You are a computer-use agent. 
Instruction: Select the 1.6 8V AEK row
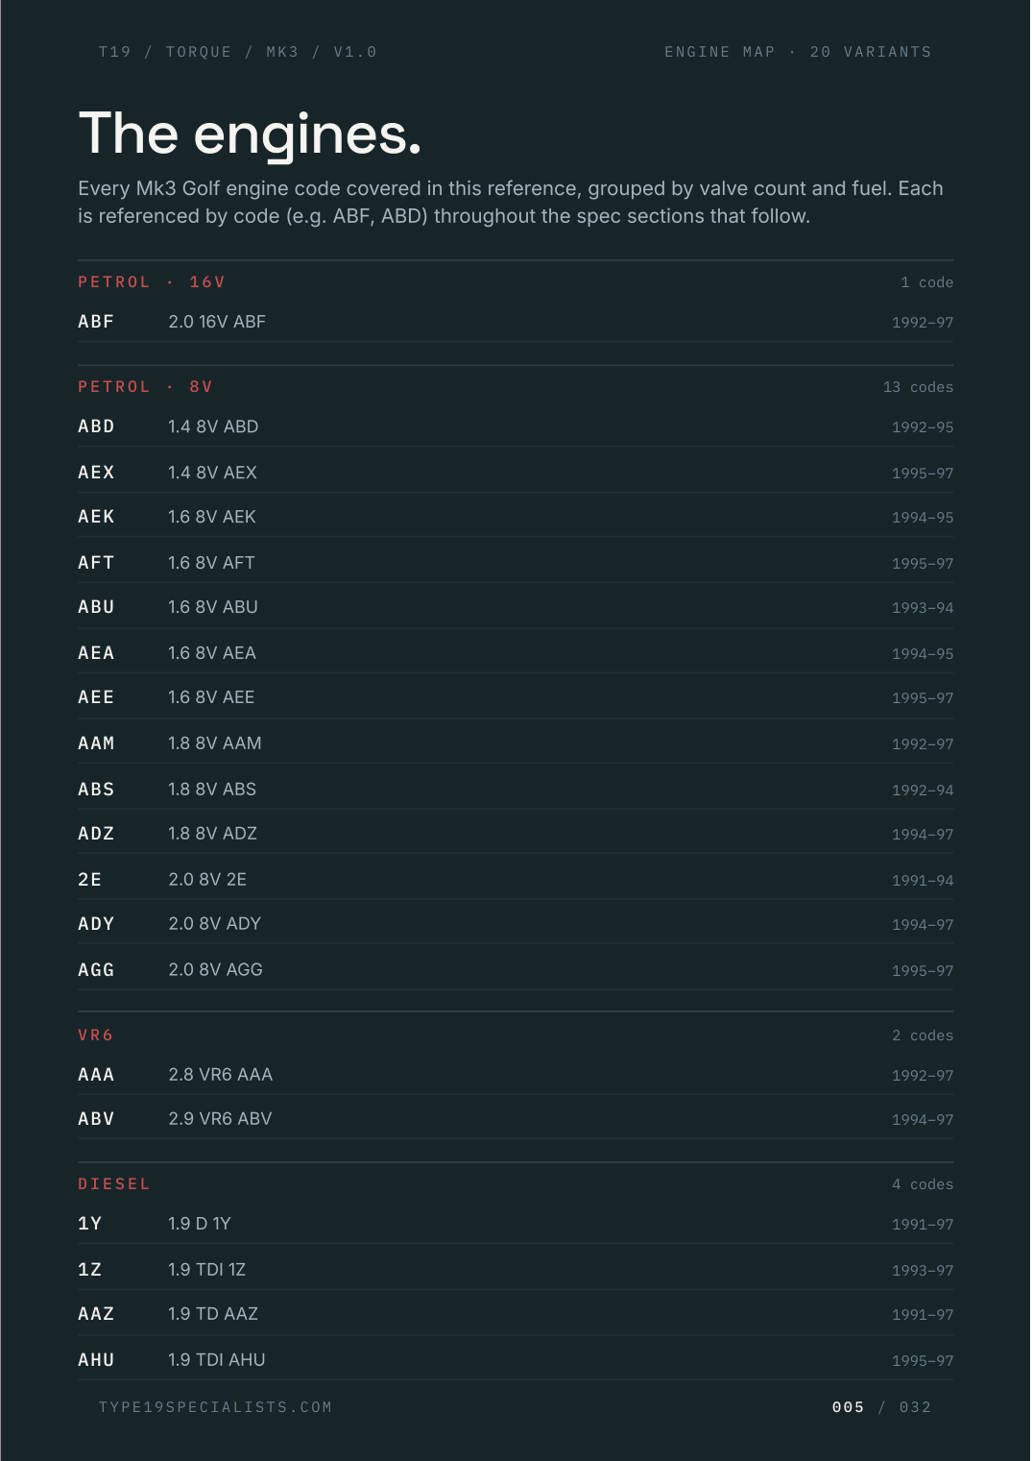[x=516, y=517]
